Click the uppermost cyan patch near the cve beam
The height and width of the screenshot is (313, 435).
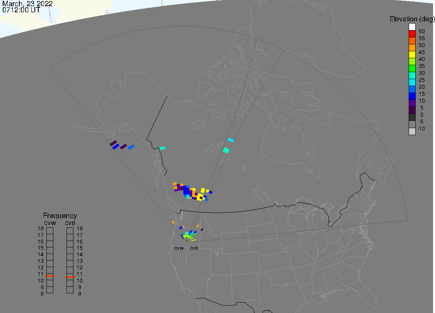[230, 140]
